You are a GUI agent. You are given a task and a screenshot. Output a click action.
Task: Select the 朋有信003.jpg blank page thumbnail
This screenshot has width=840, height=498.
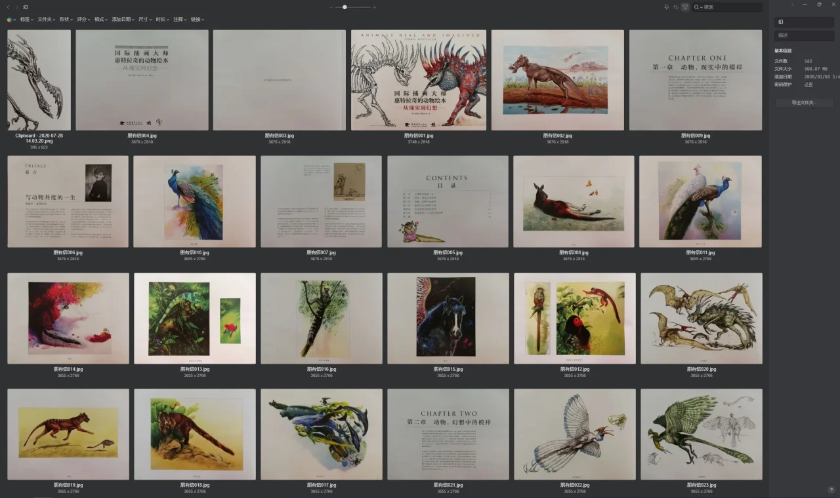(x=279, y=80)
